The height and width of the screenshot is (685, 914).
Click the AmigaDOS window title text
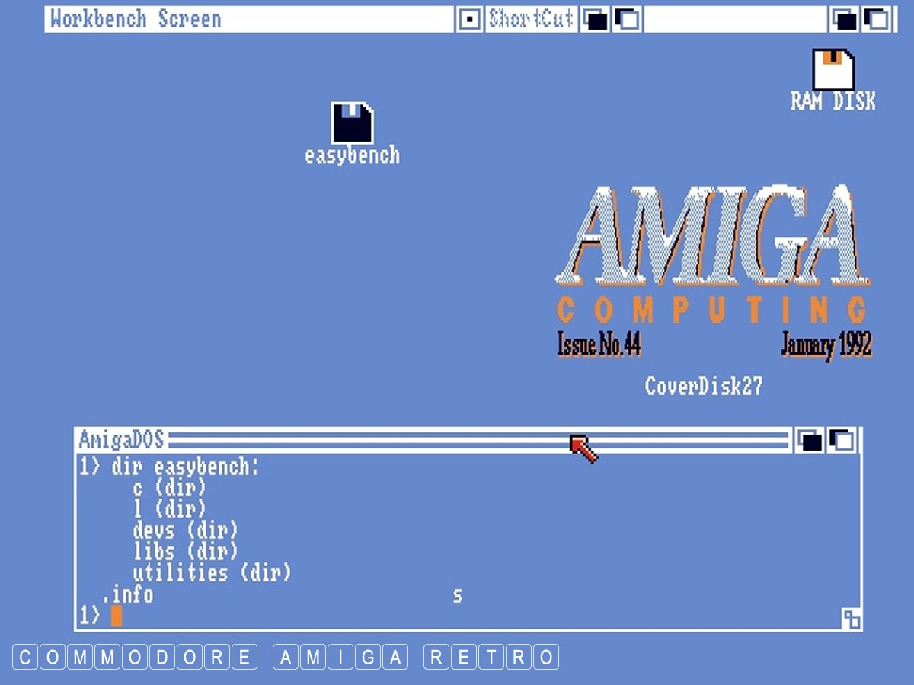pyautogui.click(x=121, y=440)
